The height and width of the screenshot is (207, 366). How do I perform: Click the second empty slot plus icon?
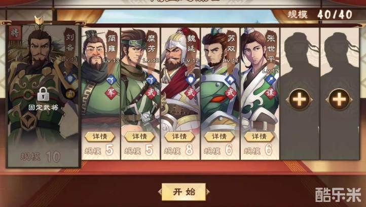tap(339, 99)
